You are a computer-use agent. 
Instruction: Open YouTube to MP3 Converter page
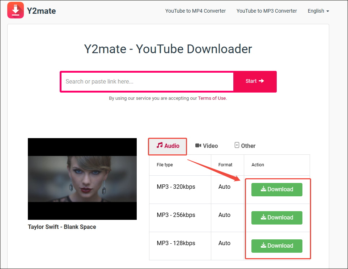coord(267,11)
